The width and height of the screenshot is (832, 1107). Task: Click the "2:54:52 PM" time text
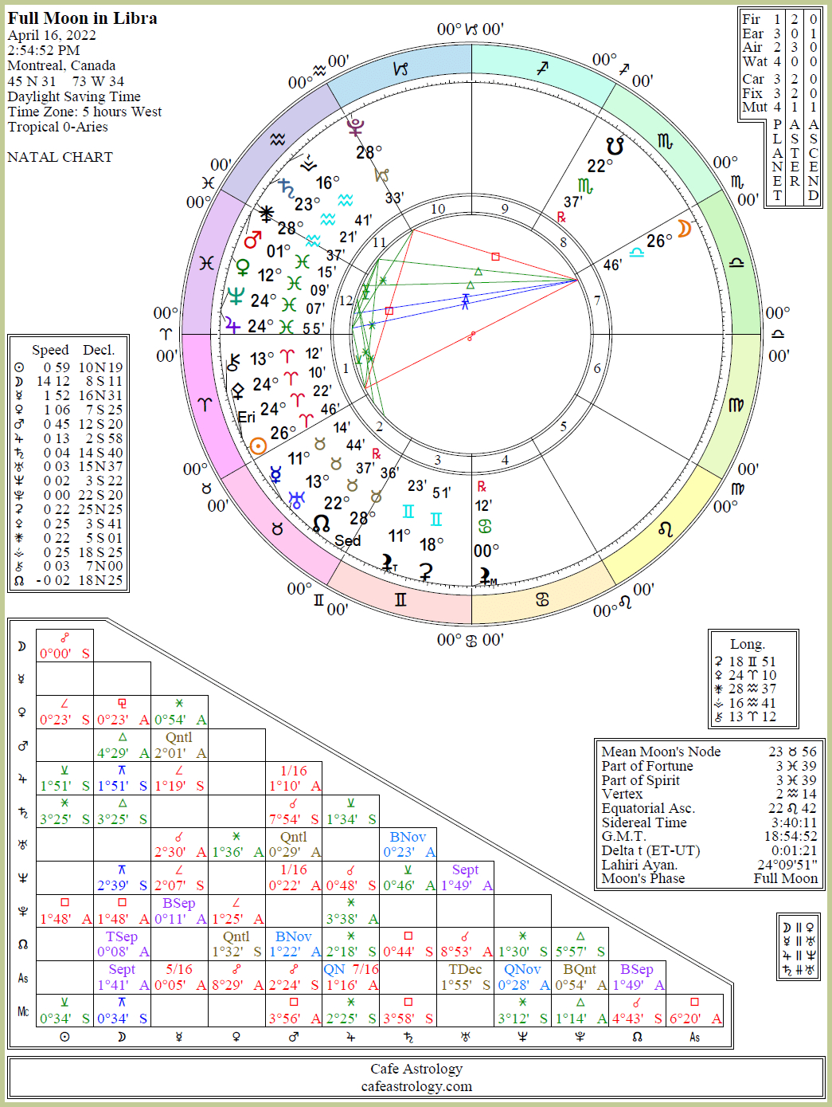(x=44, y=50)
